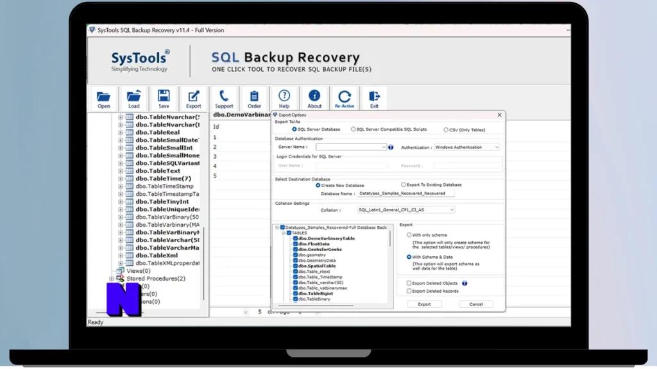
Task: Expand the dbo.TableReal tree node
Action: pyautogui.click(x=121, y=133)
